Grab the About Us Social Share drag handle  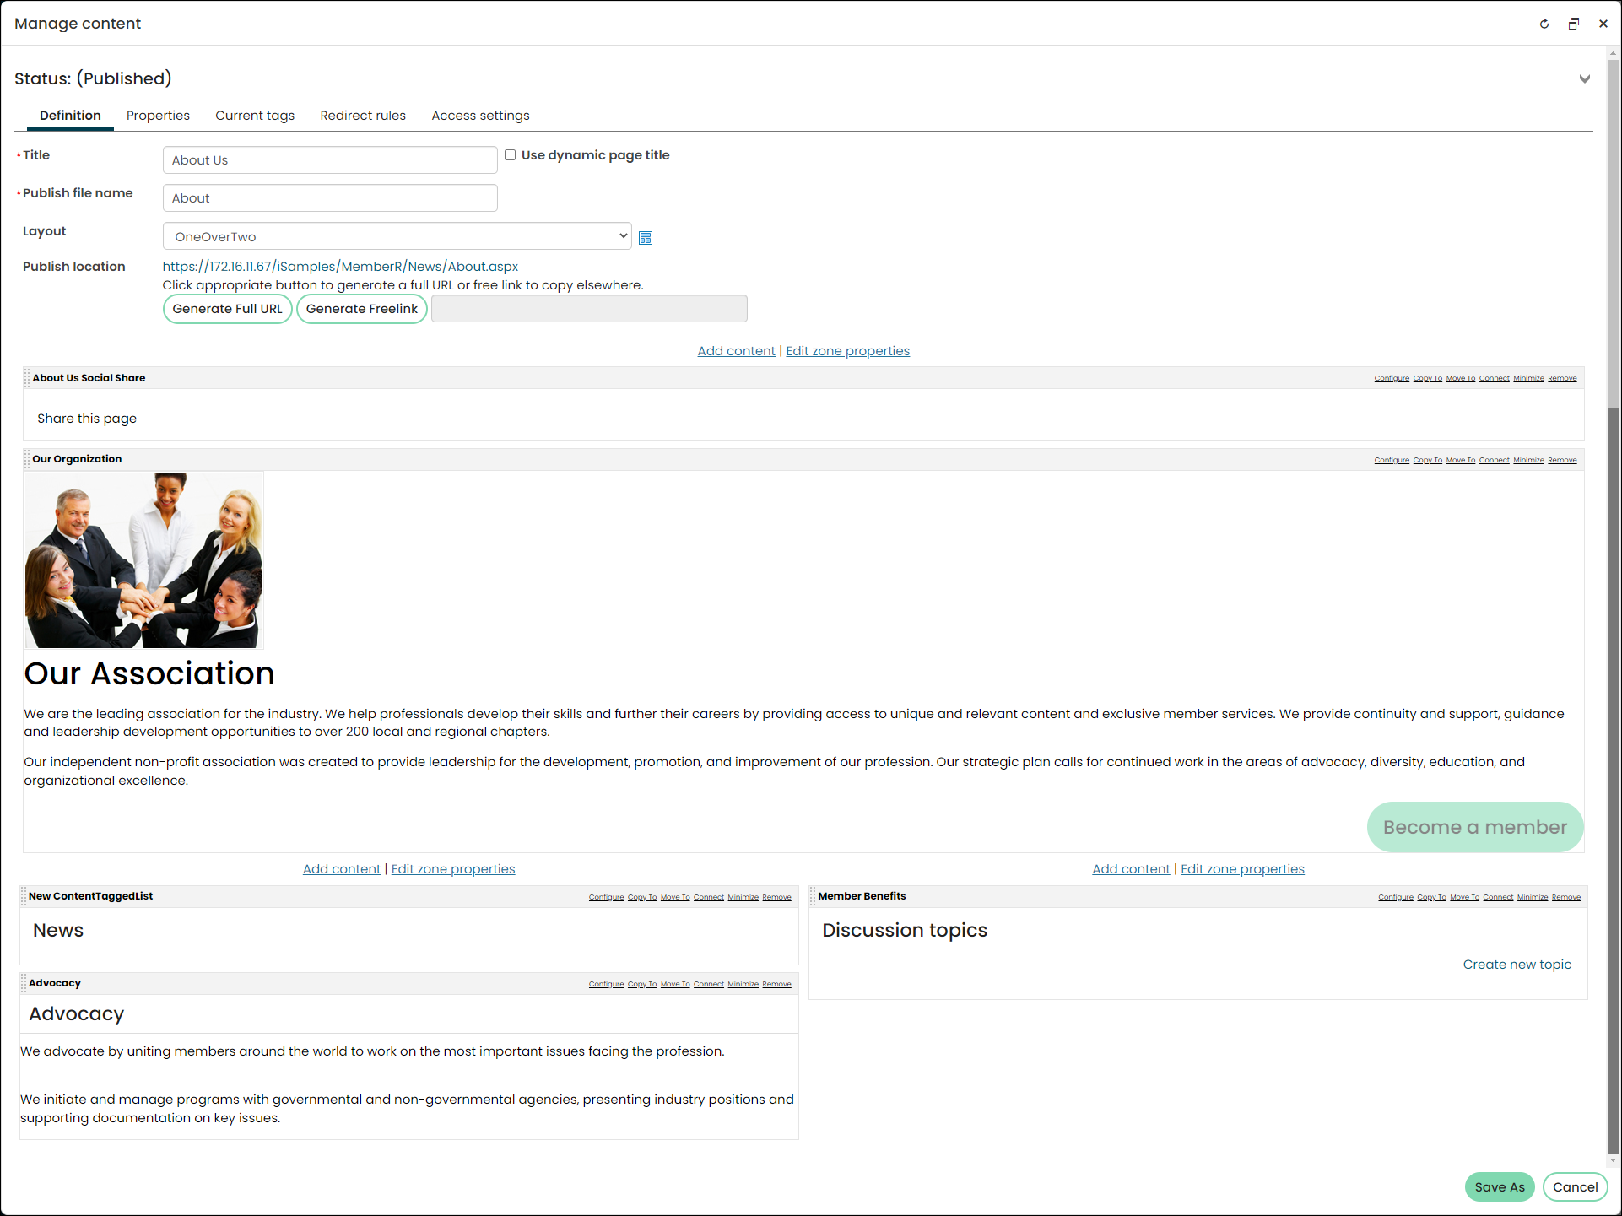click(27, 378)
